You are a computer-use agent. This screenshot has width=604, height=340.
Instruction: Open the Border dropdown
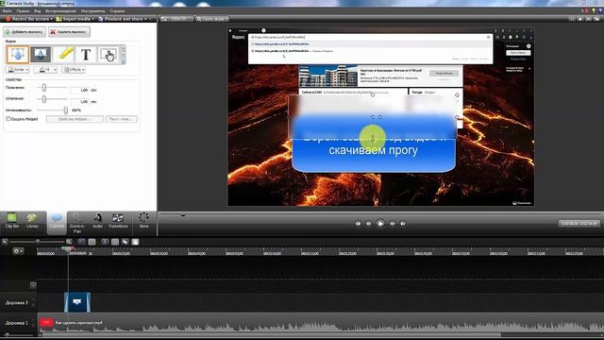(x=18, y=70)
